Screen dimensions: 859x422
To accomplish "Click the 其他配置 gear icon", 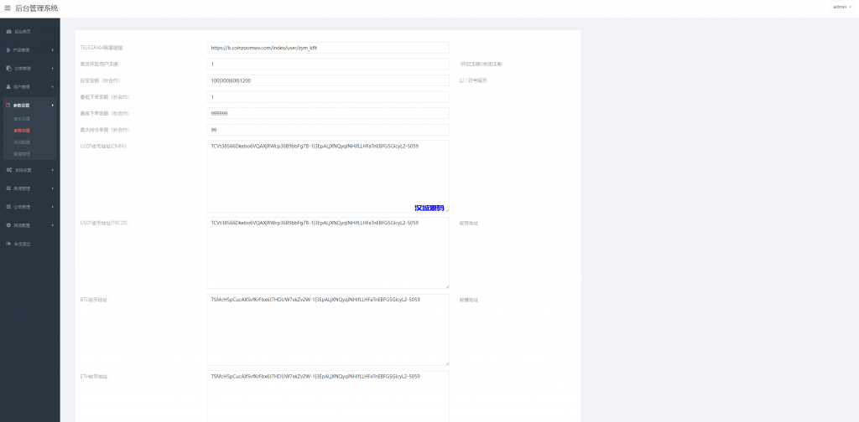I will (x=8, y=225).
